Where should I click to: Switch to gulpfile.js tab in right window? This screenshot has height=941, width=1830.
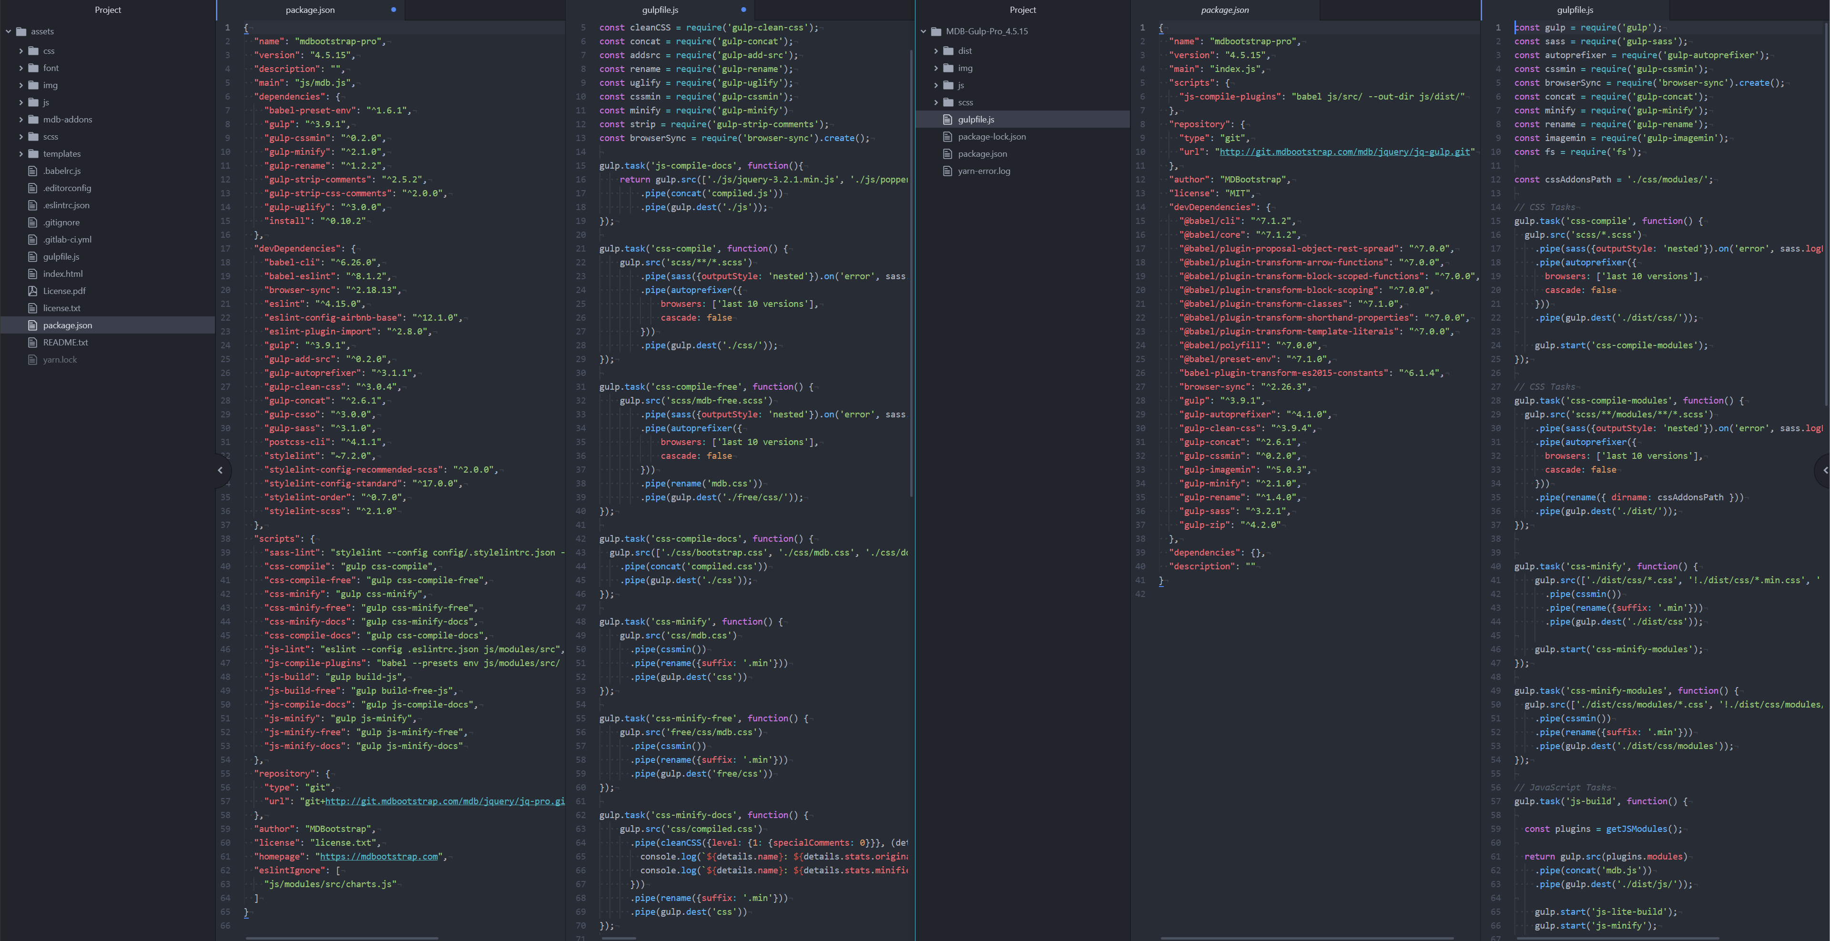pos(1575,10)
